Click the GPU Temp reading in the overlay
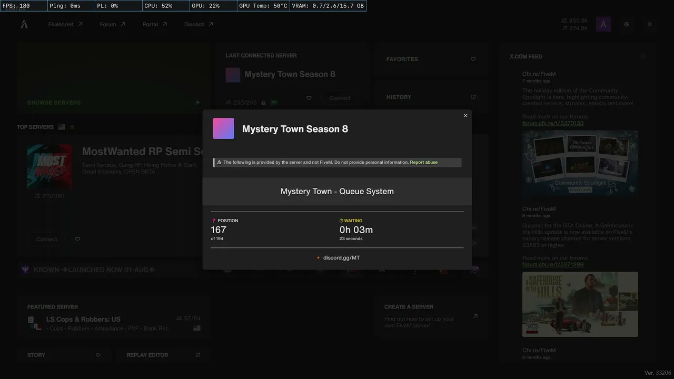The image size is (674, 379). [263, 6]
